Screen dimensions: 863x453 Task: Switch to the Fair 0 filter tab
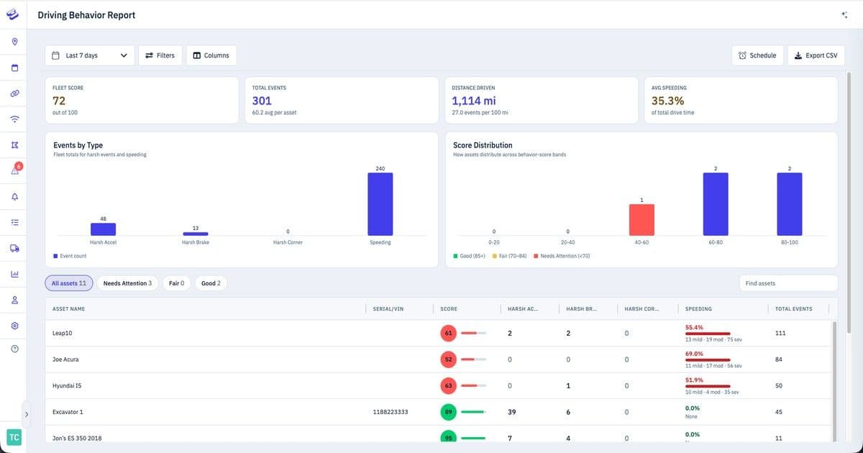[x=176, y=283]
